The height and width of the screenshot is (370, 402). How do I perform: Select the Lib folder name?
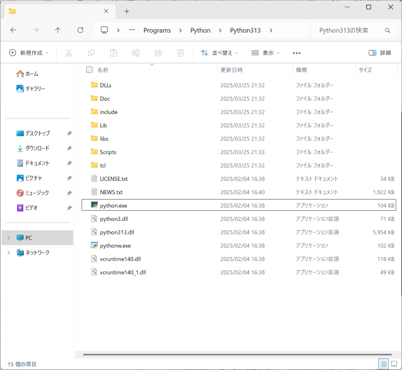coord(103,125)
